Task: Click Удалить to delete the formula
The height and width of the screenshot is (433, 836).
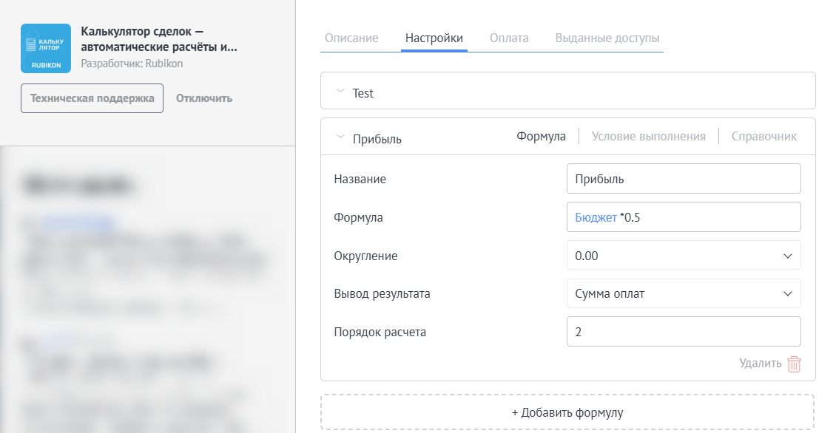Action: click(761, 364)
